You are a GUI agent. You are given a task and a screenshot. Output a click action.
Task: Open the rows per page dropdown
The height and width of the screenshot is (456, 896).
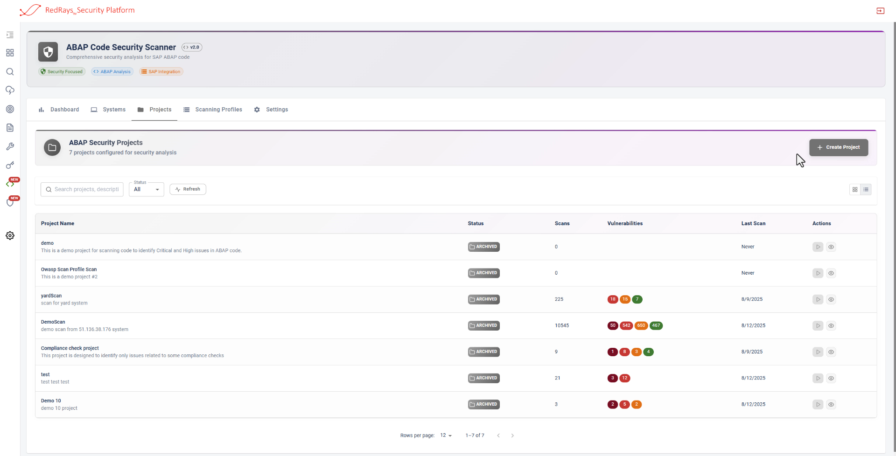point(446,435)
